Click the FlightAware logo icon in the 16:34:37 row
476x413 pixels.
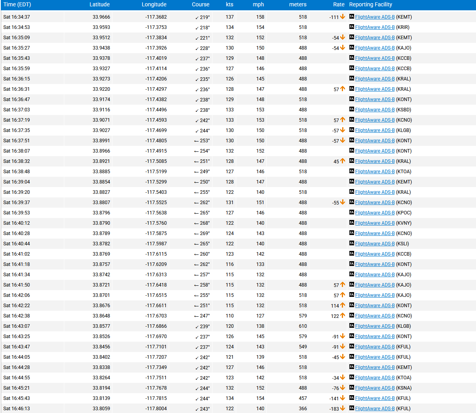pos(352,17)
